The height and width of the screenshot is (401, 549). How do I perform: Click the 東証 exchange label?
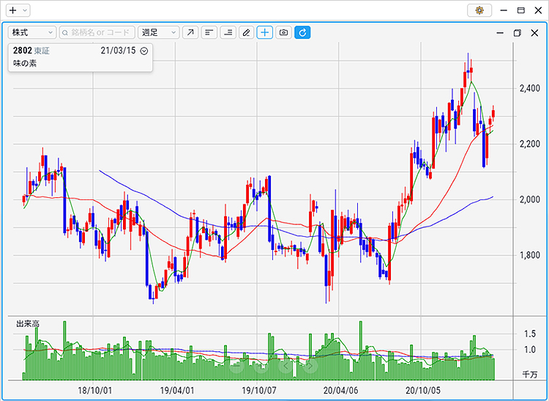42,51
